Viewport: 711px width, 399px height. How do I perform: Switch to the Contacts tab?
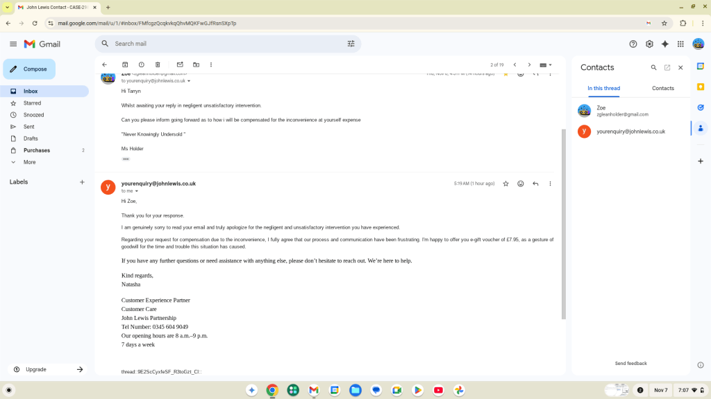pyautogui.click(x=662, y=88)
